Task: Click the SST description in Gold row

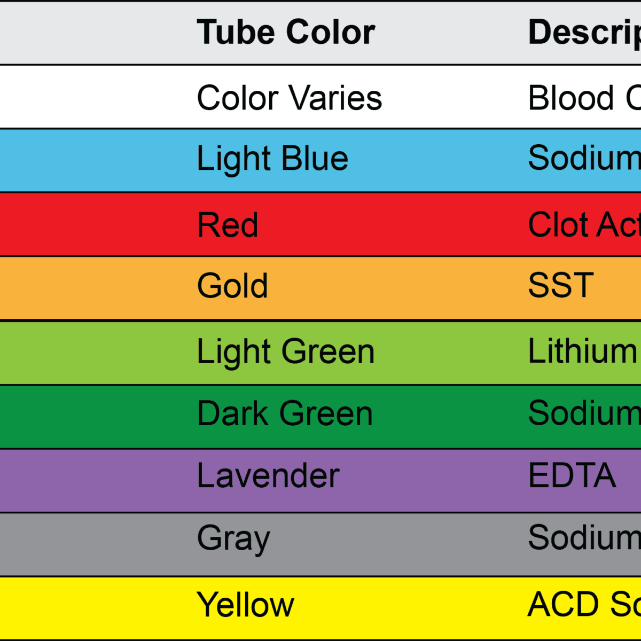Action: point(561,285)
